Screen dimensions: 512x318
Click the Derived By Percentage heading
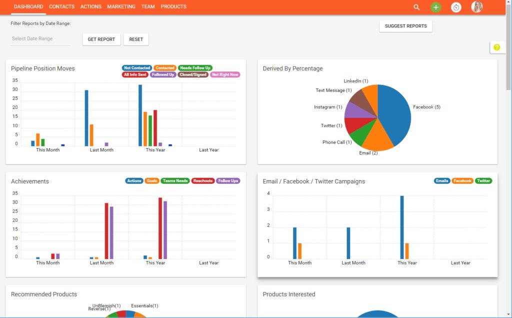click(x=292, y=68)
